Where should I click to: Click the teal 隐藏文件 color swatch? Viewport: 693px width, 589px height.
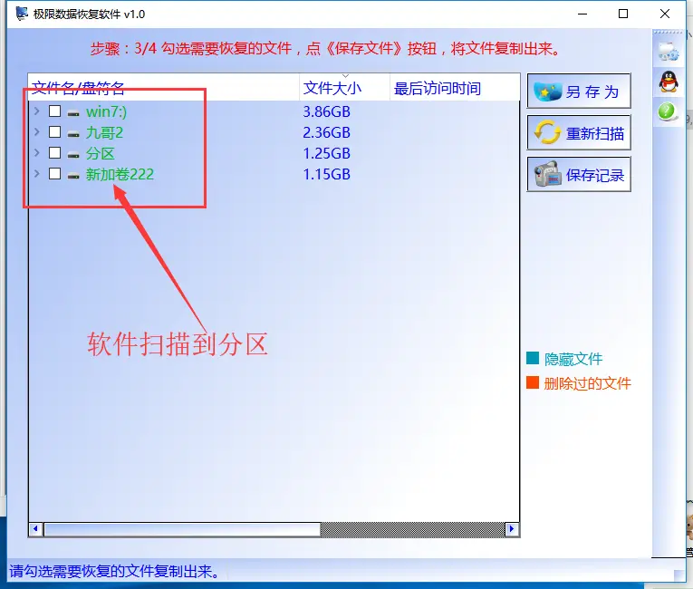click(533, 358)
